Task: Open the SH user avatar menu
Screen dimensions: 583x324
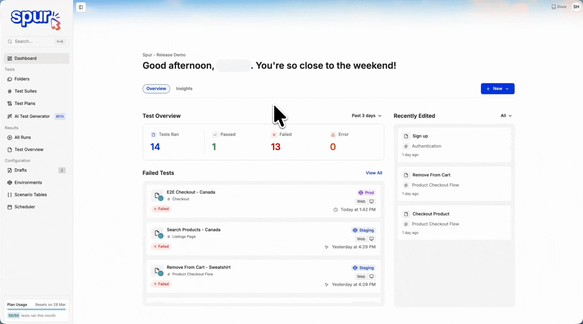Action: click(576, 7)
